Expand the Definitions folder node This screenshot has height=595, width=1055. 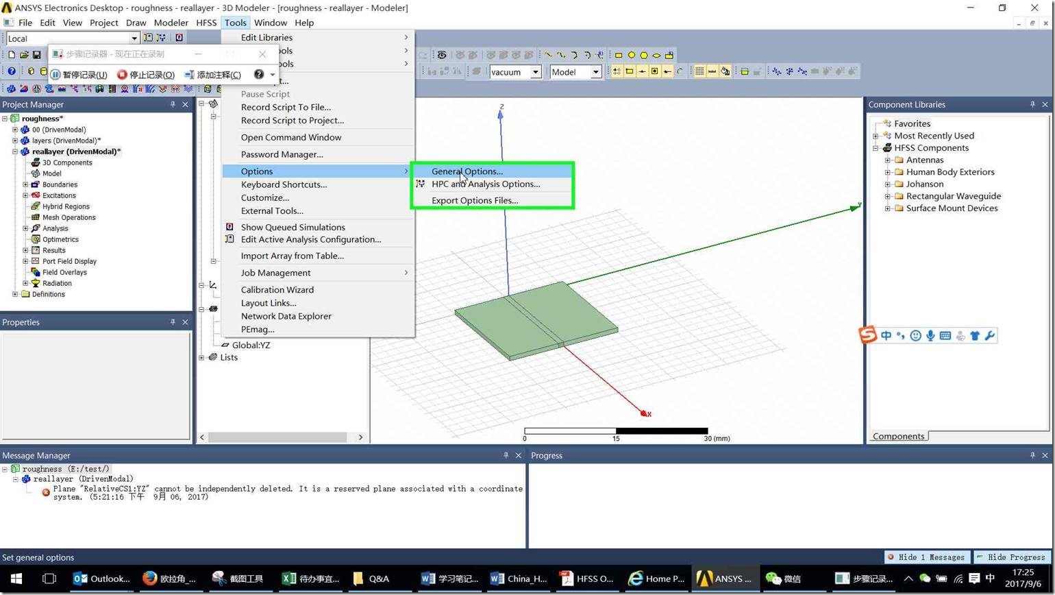tap(15, 294)
